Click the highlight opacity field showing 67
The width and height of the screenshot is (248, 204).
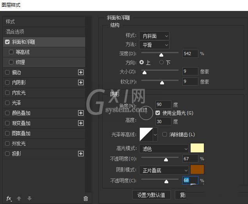190,159
